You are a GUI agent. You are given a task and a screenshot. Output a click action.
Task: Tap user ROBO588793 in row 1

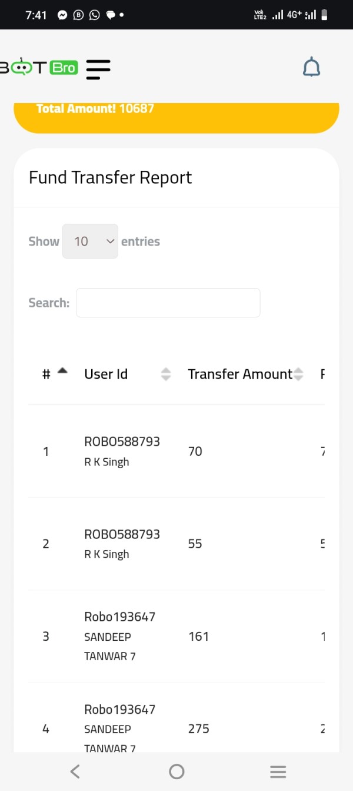point(122,441)
